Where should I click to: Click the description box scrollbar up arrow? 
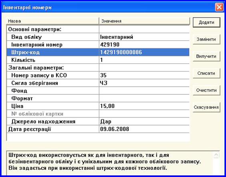tap(216, 155)
